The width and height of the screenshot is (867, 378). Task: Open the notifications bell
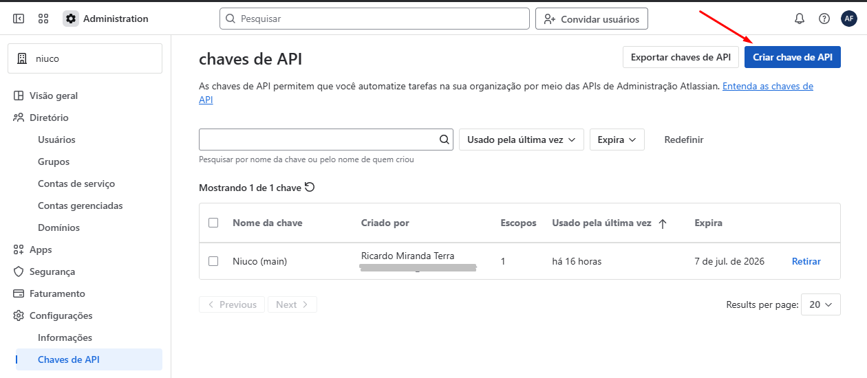[800, 19]
